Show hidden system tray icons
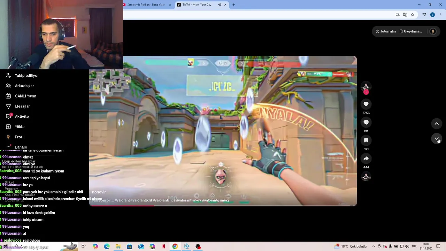This screenshot has height=251, width=446. click(x=374, y=246)
